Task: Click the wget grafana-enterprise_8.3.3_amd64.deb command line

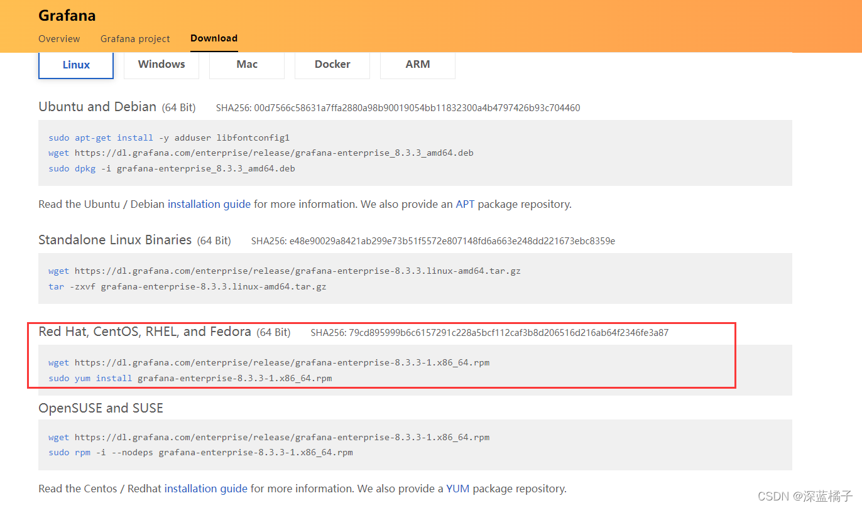Action: pos(261,153)
